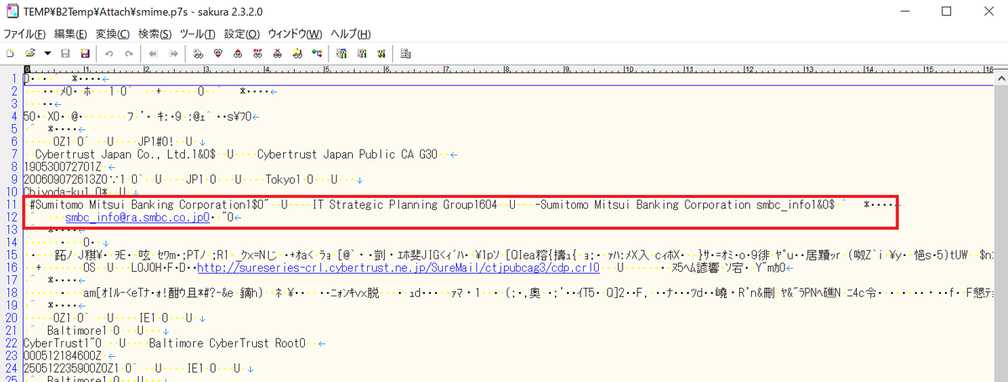This screenshot has height=382, width=1008.
Task: Click line number 24 in gutter
Action: [12, 369]
